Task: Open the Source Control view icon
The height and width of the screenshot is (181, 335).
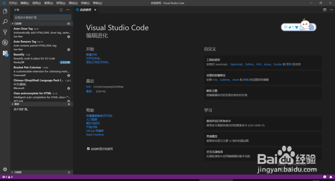Action: (x=5, y=32)
